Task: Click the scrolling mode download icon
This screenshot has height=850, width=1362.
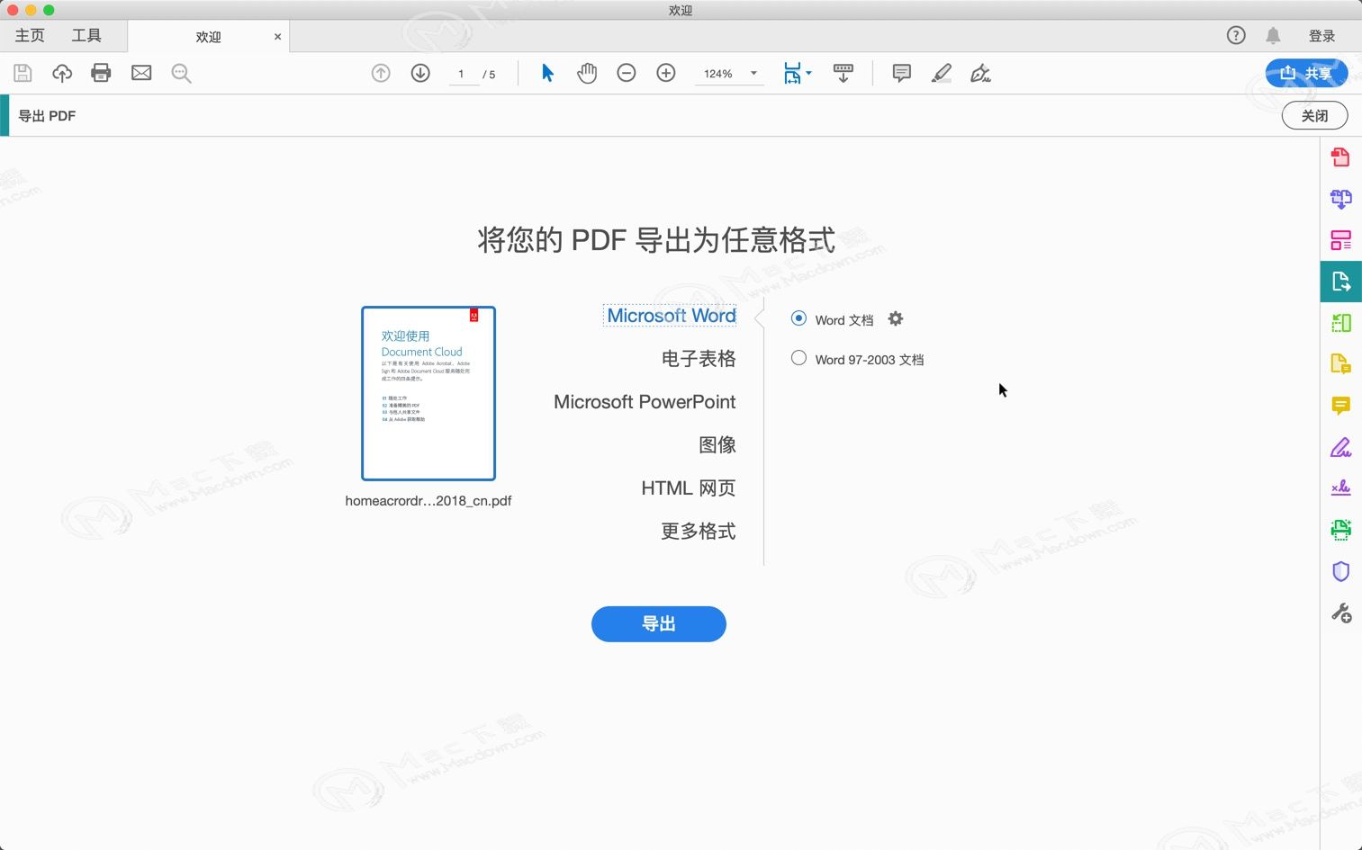Action: pyautogui.click(x=843, y=73)
